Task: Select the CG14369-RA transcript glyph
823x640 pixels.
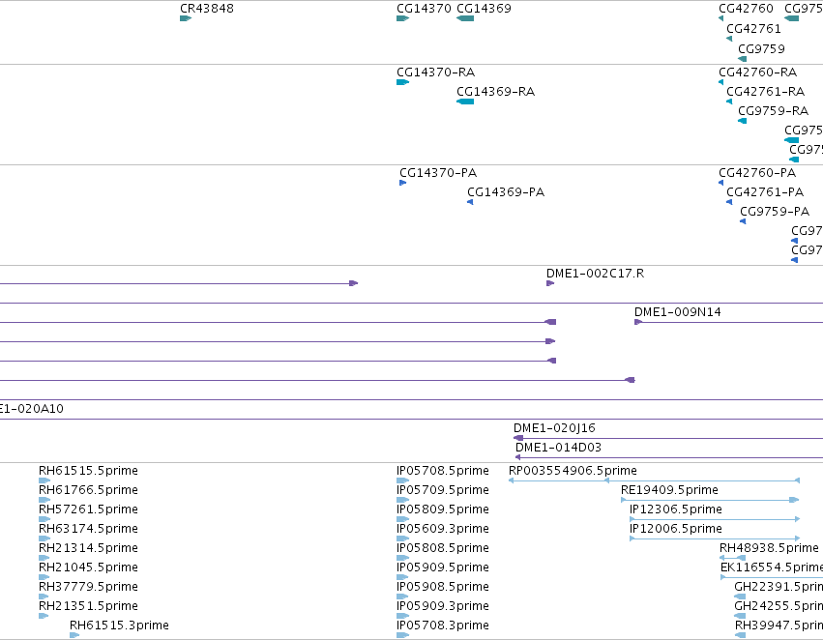Action: 465,102
